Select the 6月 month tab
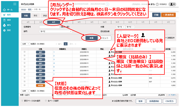The width and height of the screenshot is (180, 107). click(54, 22)
